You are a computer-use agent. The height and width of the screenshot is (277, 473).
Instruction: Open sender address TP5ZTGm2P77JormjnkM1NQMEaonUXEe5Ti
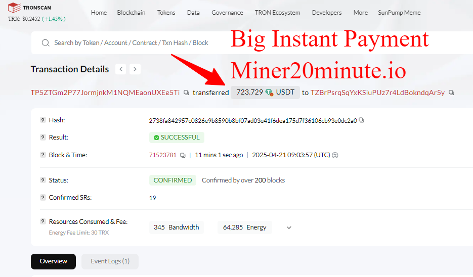[105, 93]
